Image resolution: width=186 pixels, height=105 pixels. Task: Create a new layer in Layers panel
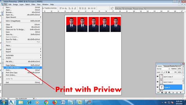[177, 92]
